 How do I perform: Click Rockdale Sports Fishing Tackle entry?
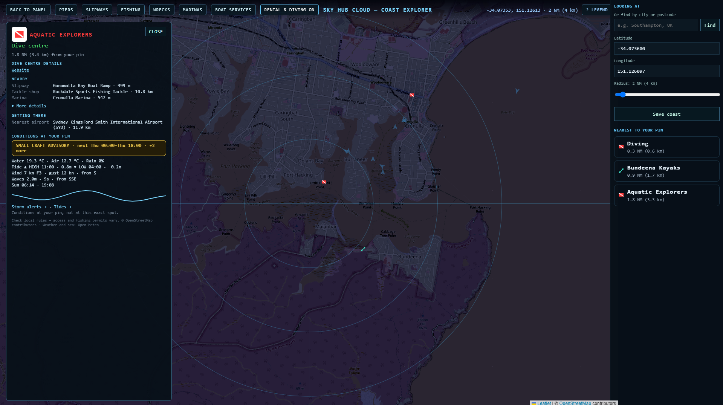pos(103,92)
